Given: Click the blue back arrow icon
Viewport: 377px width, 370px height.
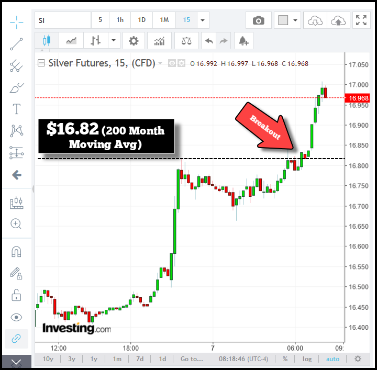Looking at the screenshot, I should [17, 175].
